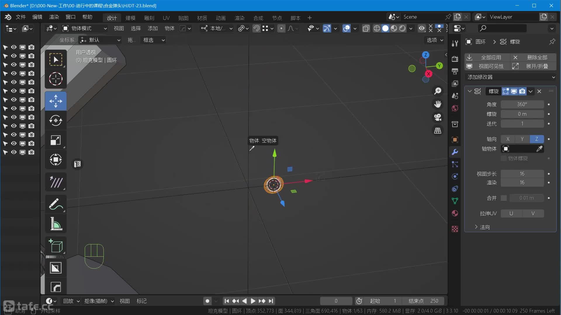Select the Scale tool

[56, 140]
